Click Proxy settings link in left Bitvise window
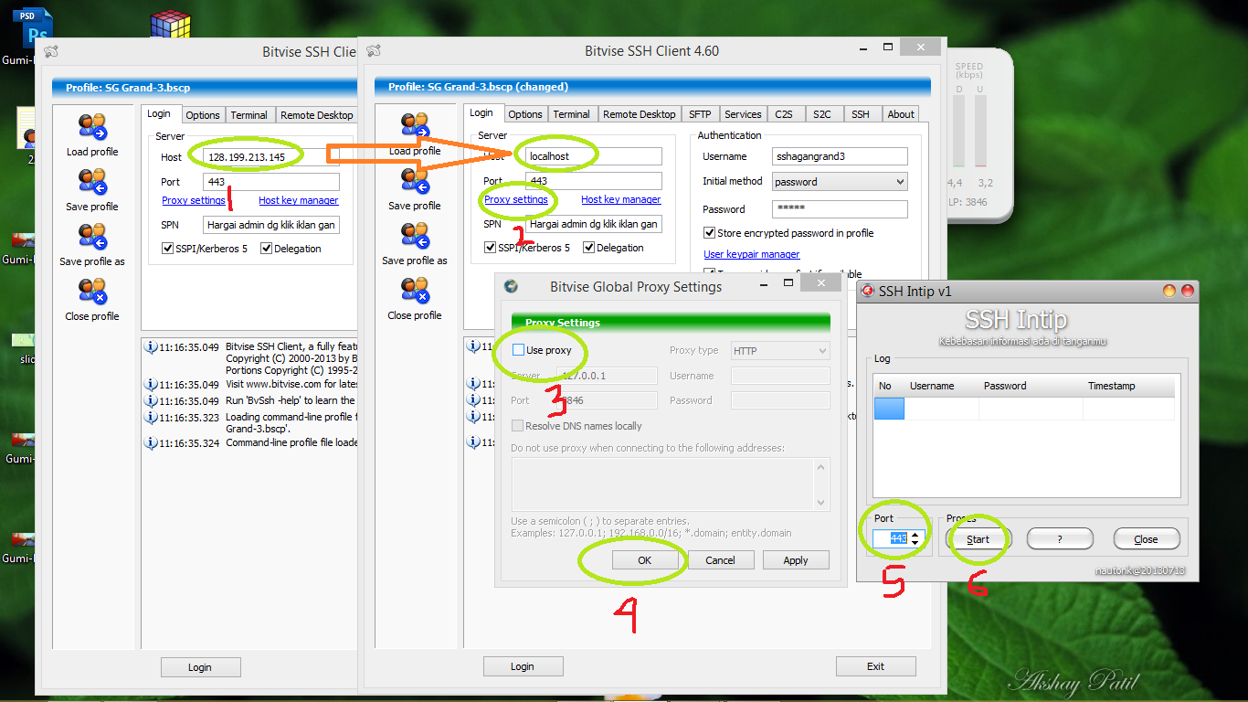1248x702 pixels. coord(194,200)
